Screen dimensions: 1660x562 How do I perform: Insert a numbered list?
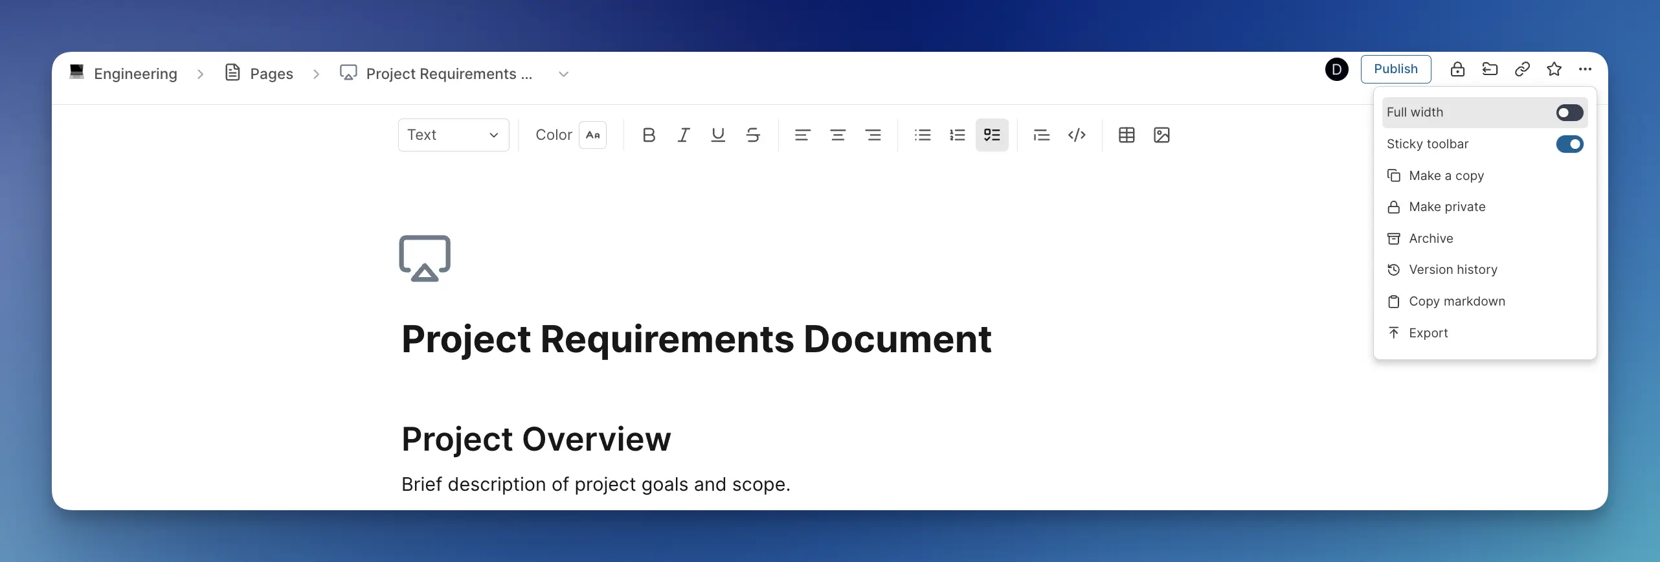coord(958,135)
